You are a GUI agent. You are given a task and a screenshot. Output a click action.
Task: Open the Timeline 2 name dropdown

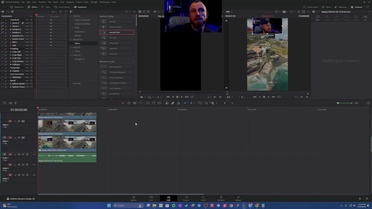(267, 16)
